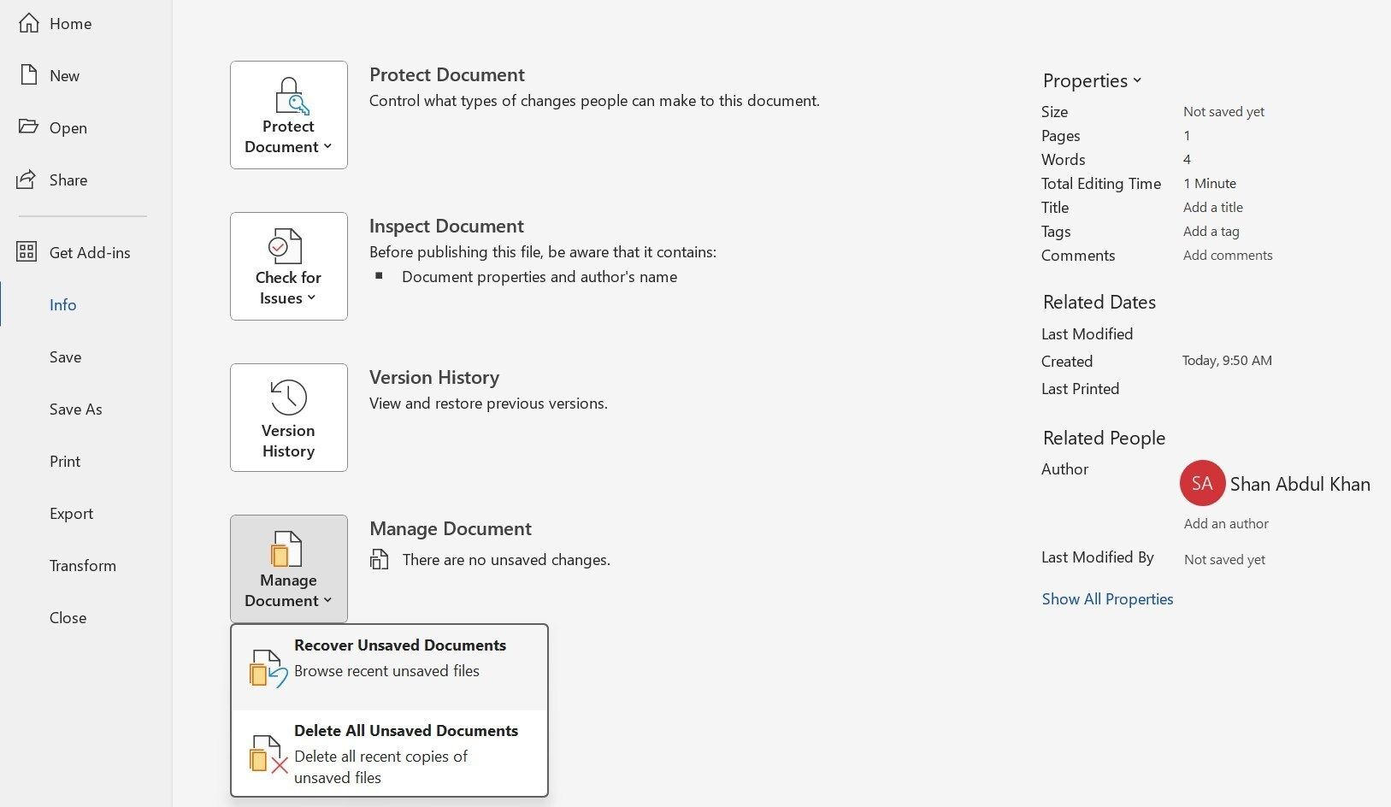The height and width of the screenshot is (807, 1391).
Task: Click the New document page icon
Action: pyautogui.click(x=28, y=75)
